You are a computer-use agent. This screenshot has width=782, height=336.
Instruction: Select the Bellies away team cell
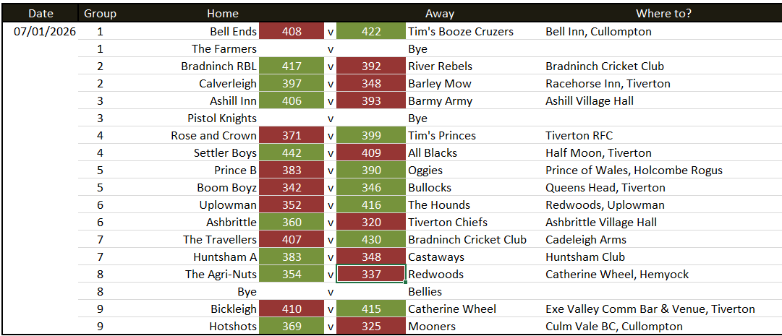coord(425,292)
